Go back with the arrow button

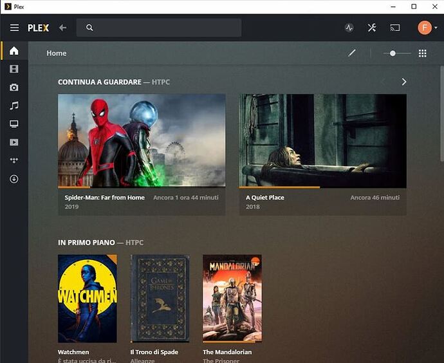pyautogui.click(x=63, y=28)
